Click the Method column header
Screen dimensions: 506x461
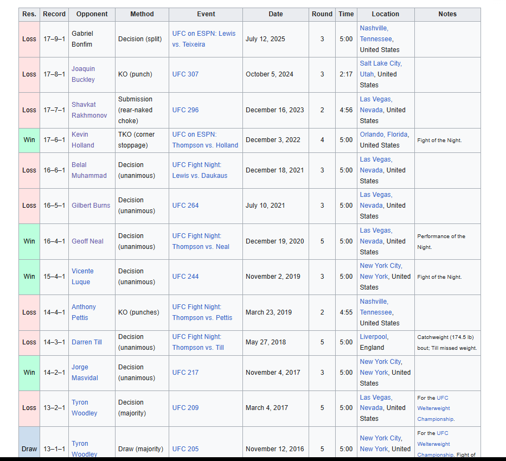click(x=142, y=14)
